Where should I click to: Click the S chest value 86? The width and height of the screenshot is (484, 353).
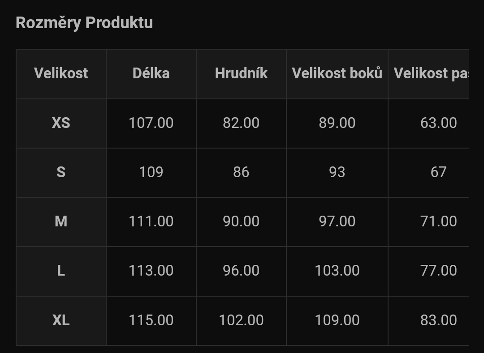241,172
